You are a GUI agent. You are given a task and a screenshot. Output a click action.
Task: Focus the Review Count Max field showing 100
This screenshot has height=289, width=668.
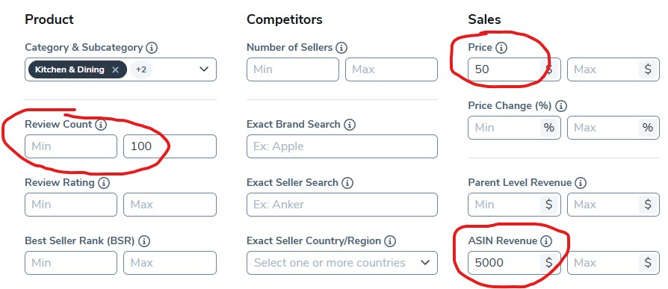click(170, 146)
